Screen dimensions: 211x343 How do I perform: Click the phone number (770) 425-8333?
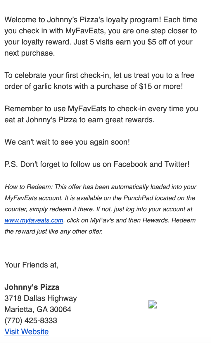tap(31, 320)
